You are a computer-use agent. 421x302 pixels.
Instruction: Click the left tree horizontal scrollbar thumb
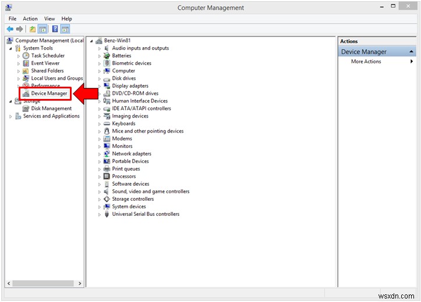pyautogui.click(x=43, y=283)
